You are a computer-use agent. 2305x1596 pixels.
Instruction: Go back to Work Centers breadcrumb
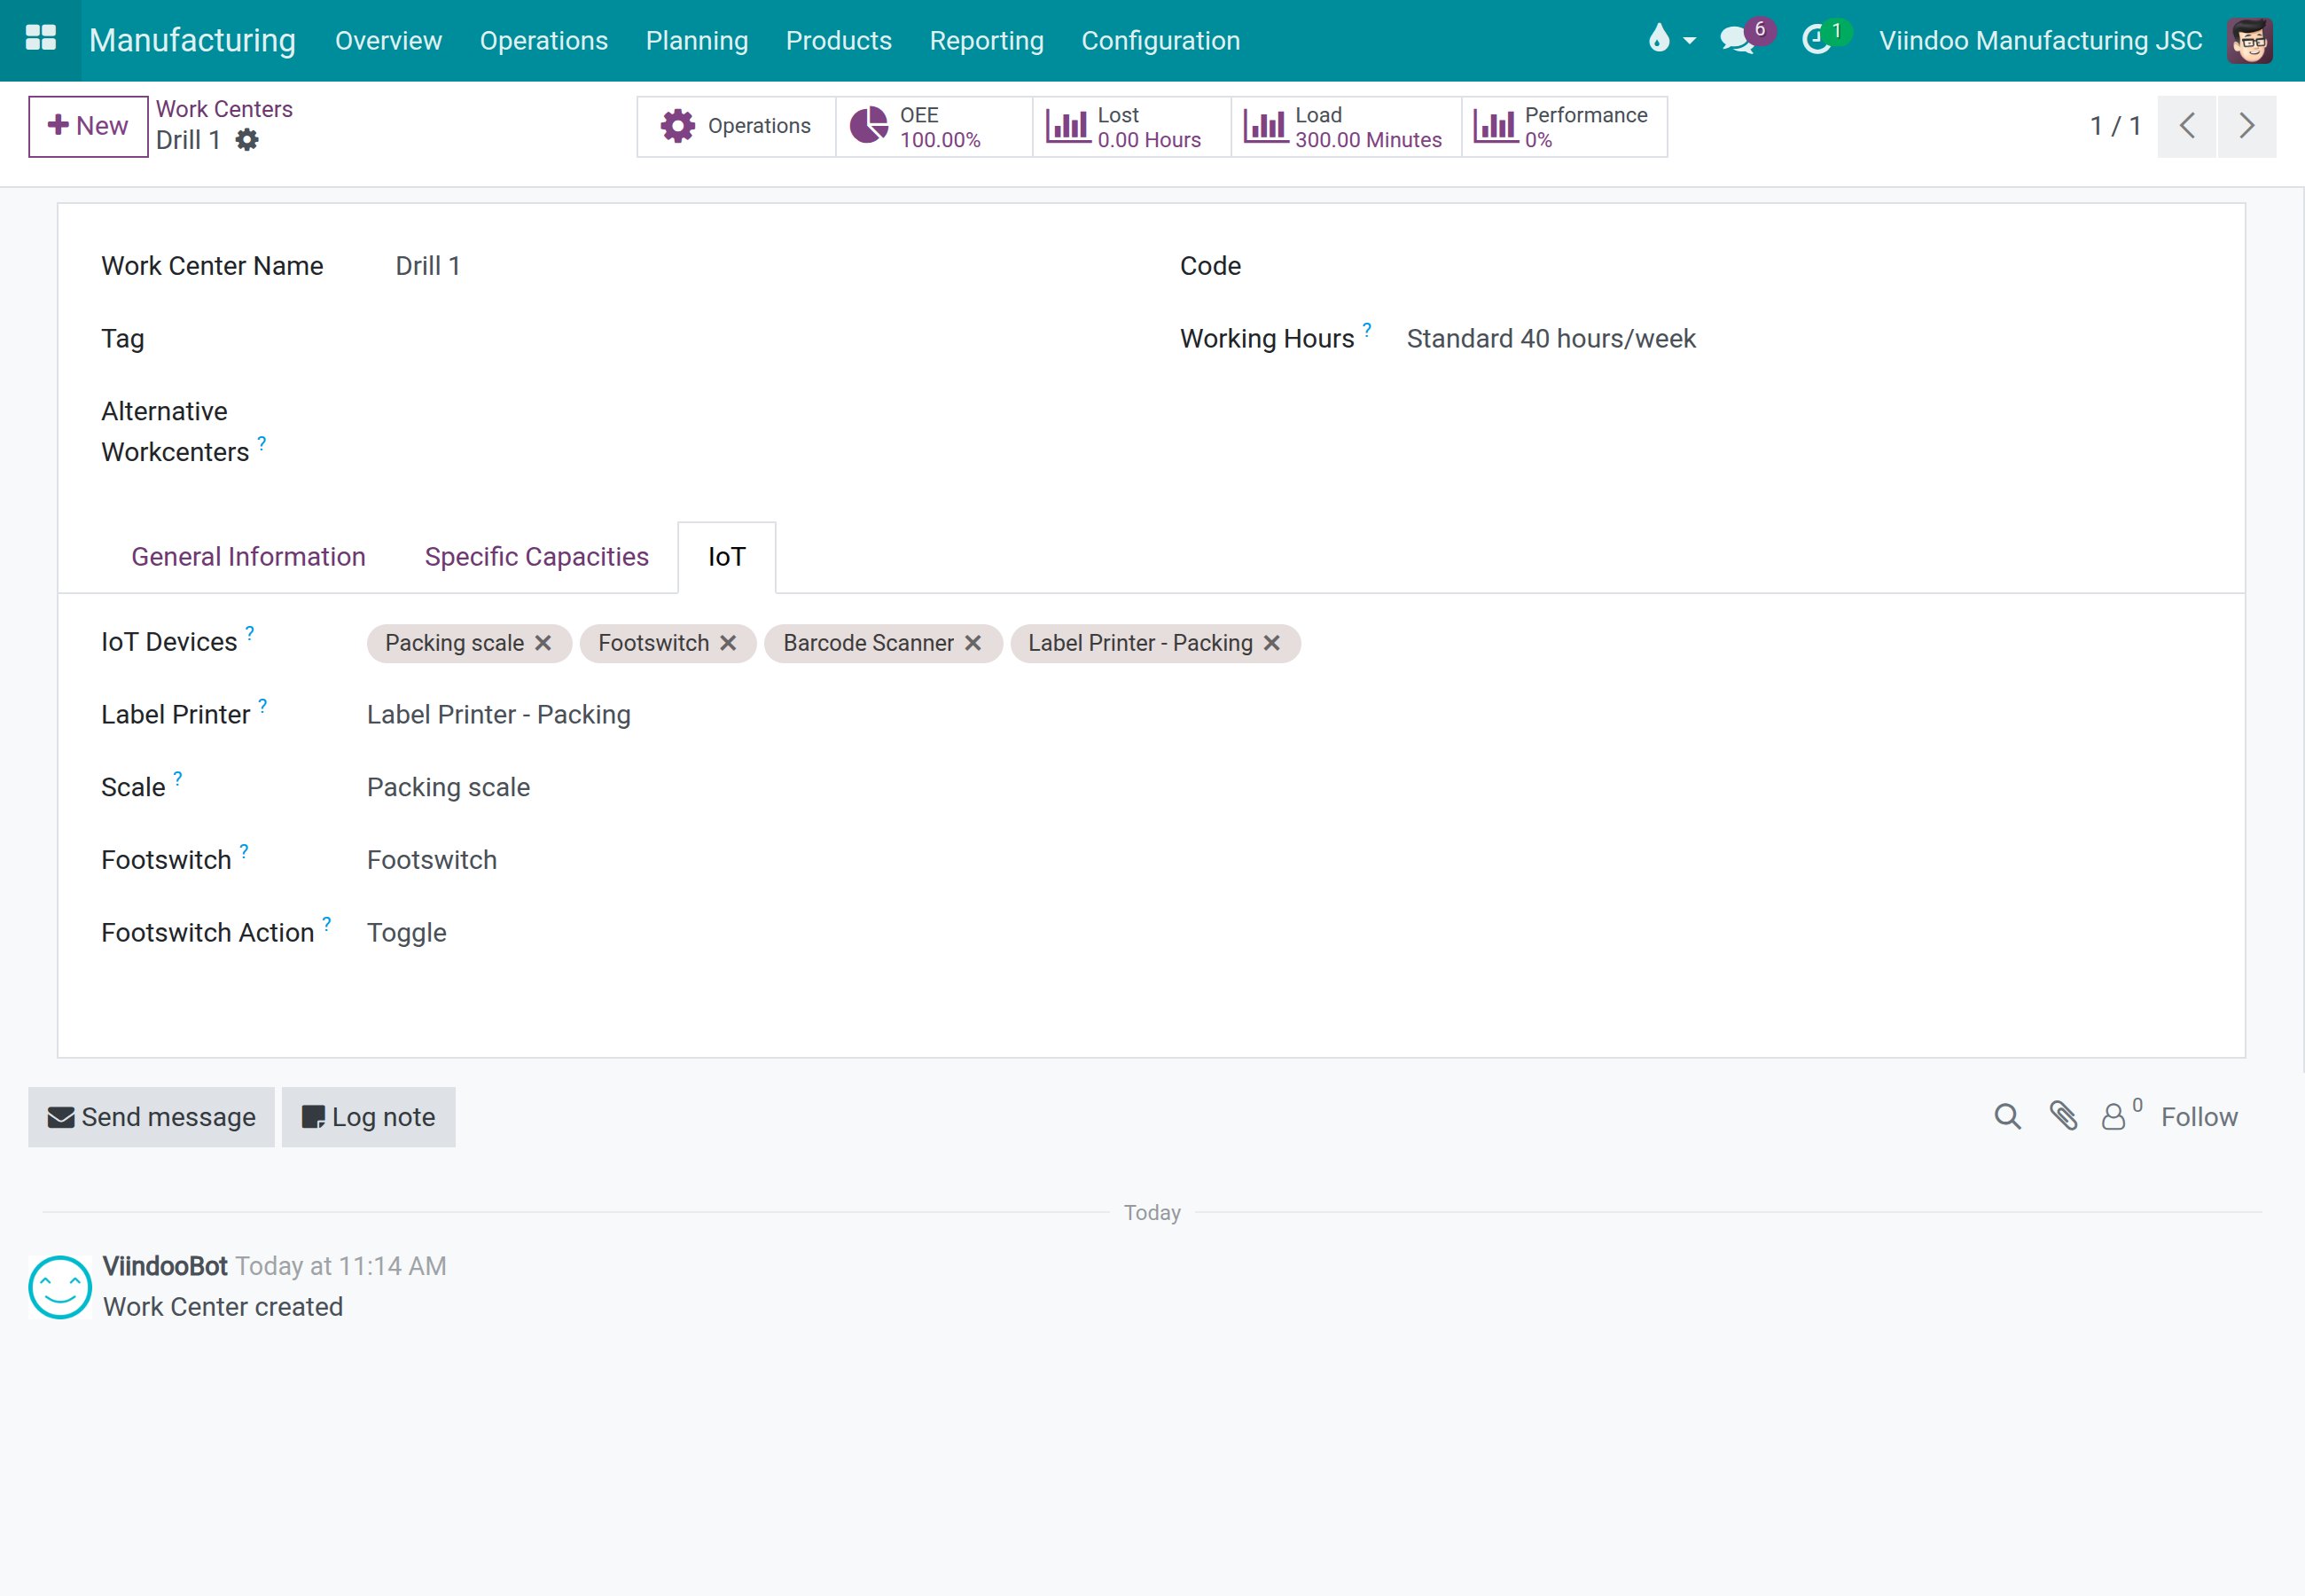coord(224,109)
